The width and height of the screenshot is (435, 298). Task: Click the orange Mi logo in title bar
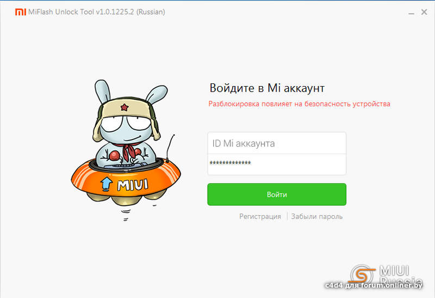pyautogui.click(x=20, y=12)
